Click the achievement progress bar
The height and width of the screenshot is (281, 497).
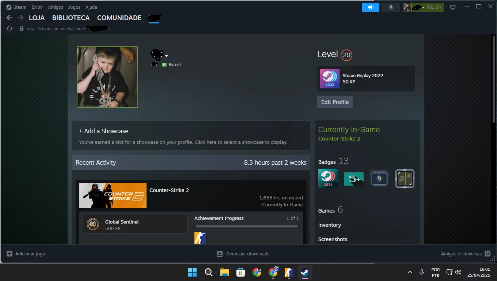coord(246,227)
